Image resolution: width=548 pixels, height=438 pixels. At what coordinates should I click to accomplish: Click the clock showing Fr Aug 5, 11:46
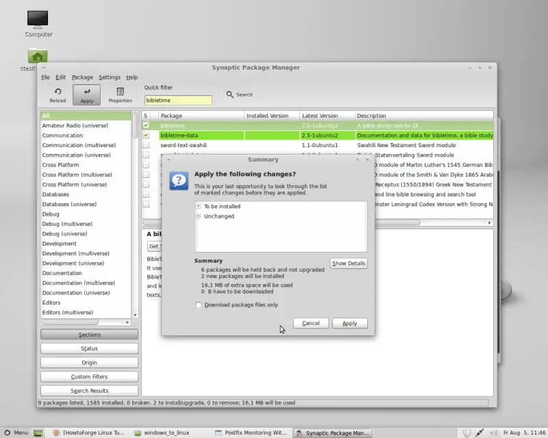click(x=524, y=433)
